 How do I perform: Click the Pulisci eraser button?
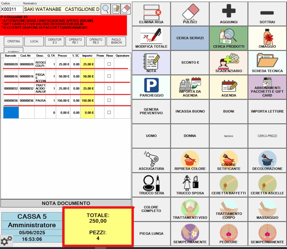(x=190, y=12)
